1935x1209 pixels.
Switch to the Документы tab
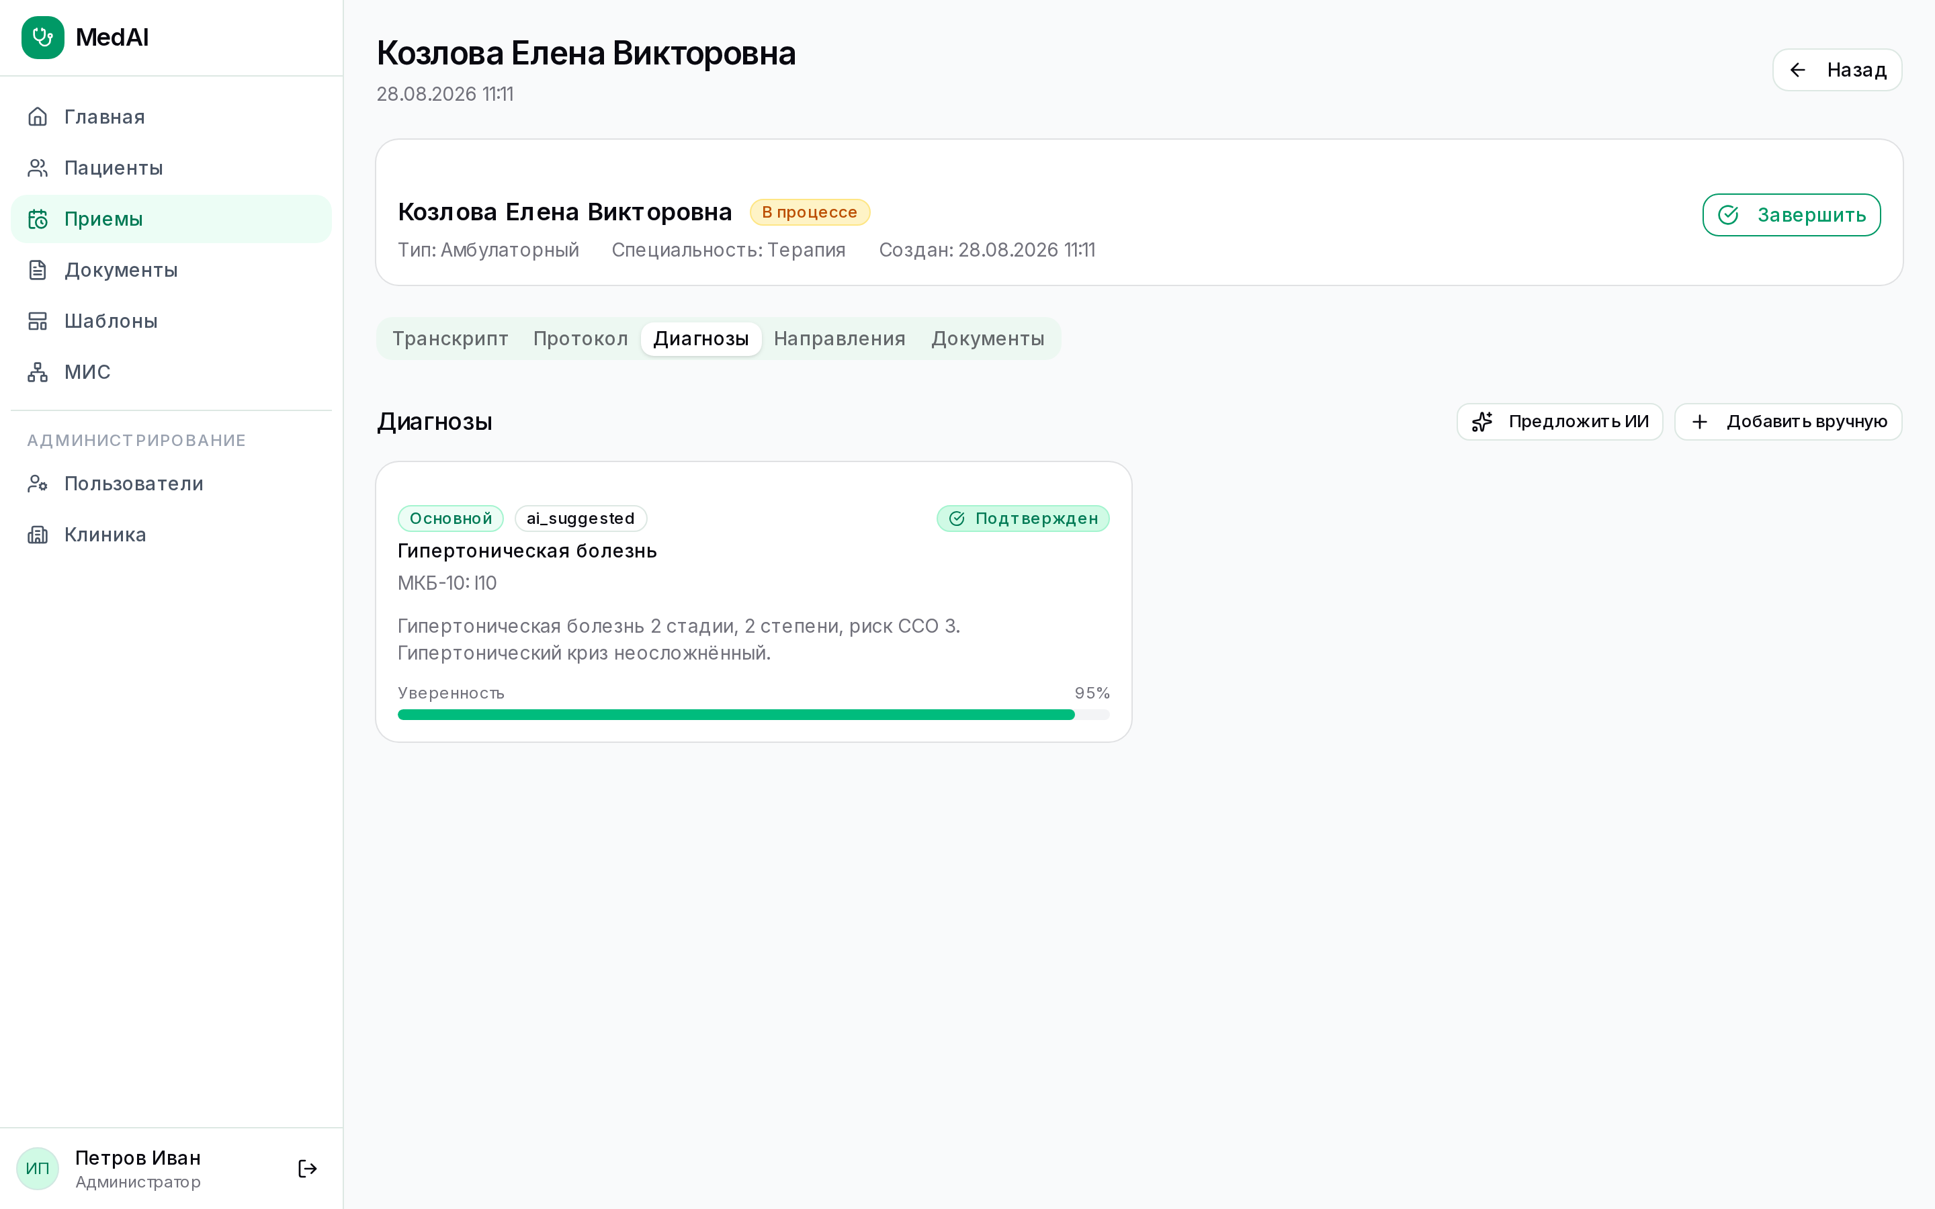(x=988, y=339)
